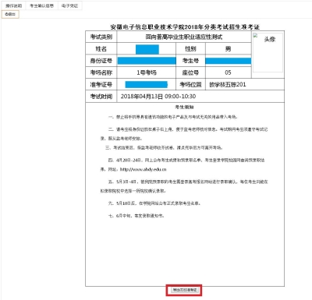312x300 pixels.
Task: Click the seat number 05 cell
Action: pos(229,72)
